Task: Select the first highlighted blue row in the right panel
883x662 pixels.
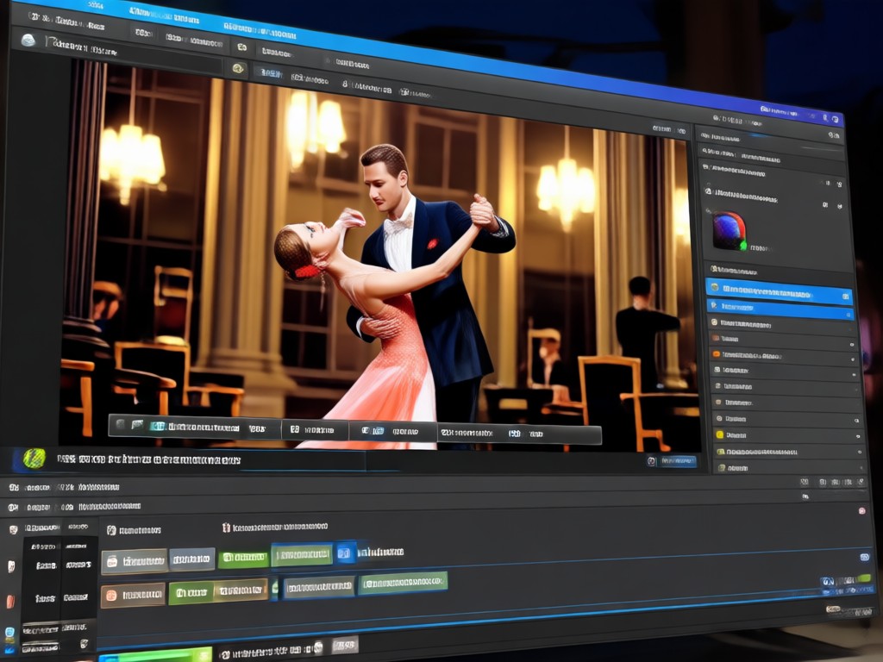Action: [x=779, y=292]
